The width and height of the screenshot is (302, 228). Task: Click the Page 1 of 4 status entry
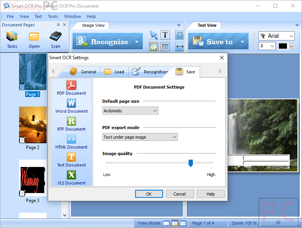pos(203,223)
